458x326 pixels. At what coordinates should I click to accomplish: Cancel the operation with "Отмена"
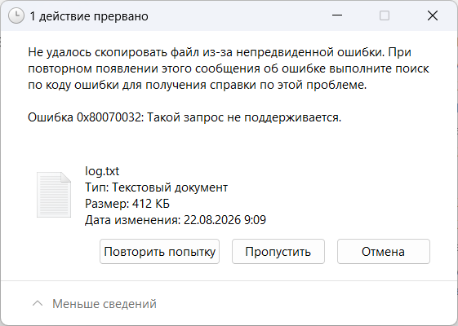pos(384,251)
